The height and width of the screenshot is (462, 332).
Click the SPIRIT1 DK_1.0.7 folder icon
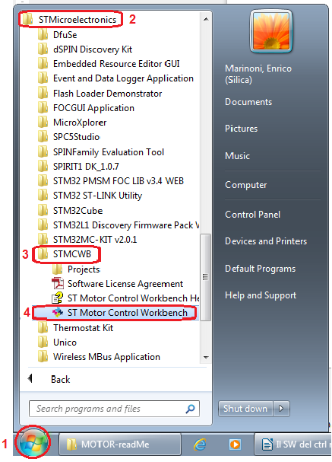click(43, 167)
